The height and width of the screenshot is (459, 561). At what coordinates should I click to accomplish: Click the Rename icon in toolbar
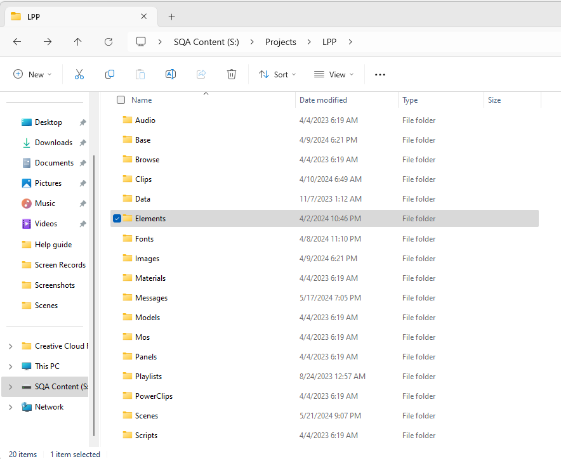(x=171, y=74)
